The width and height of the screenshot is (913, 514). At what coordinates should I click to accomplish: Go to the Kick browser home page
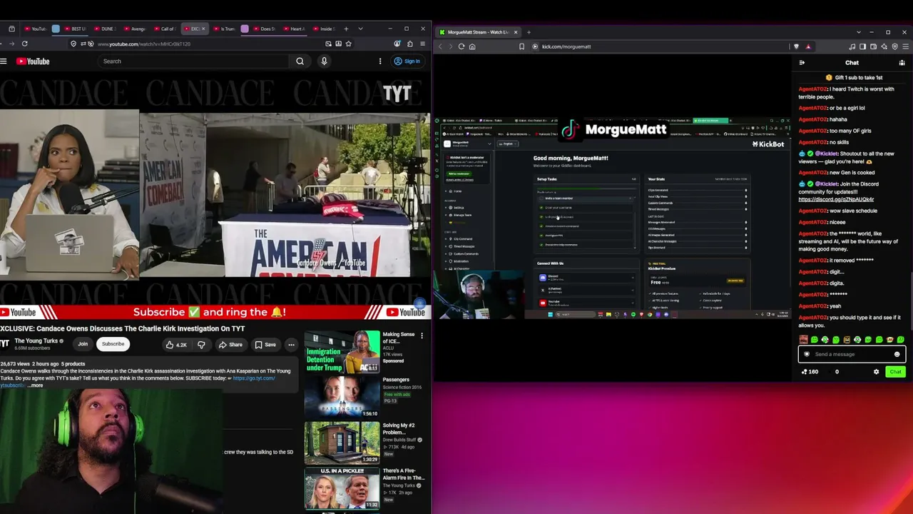pos(472,46)
